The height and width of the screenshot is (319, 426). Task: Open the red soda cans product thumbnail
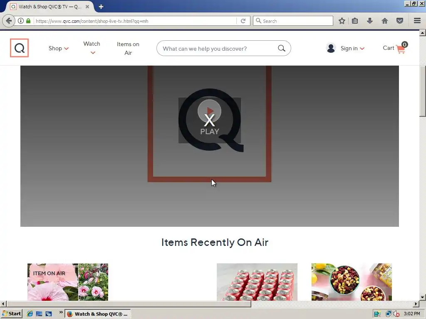(x=257, y=282)
